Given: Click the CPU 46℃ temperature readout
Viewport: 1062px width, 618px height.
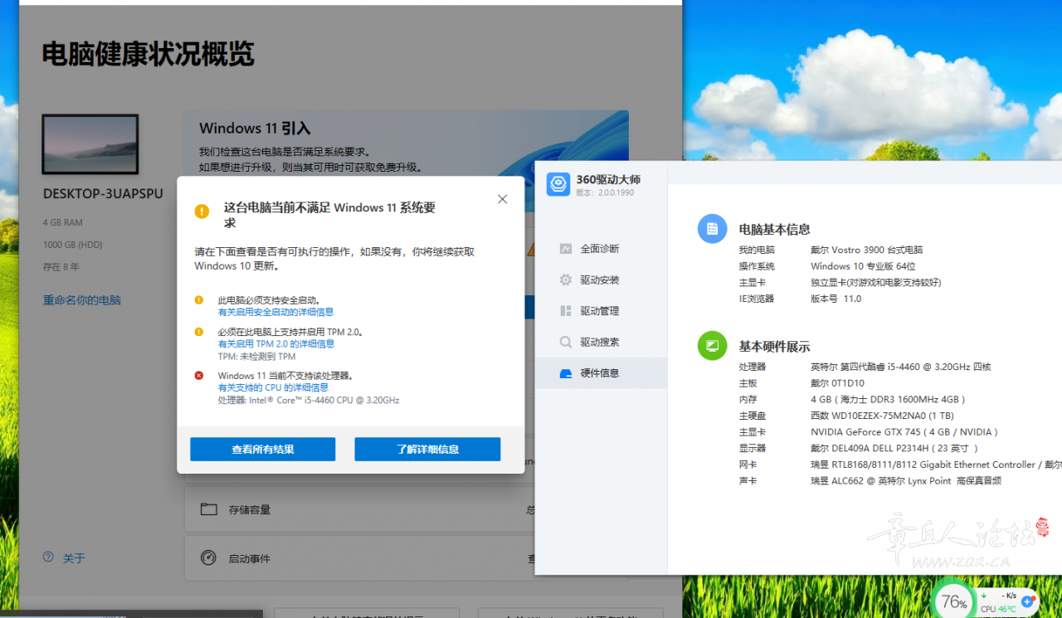Looking at the screenshot, I should [x=998, y=609].
